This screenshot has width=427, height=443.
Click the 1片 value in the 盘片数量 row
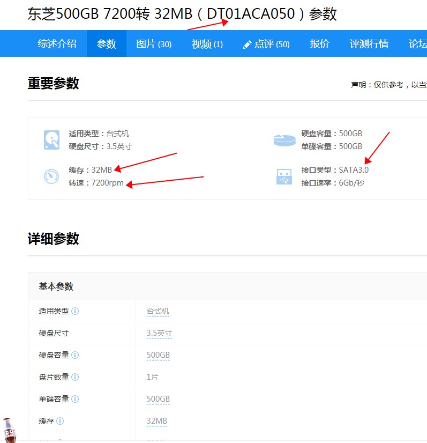(x=152, y=377)
